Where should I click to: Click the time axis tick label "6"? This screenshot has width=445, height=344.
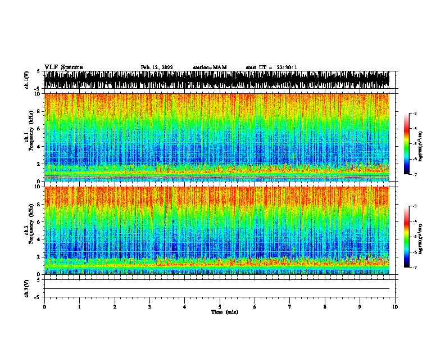coord(255,307)
